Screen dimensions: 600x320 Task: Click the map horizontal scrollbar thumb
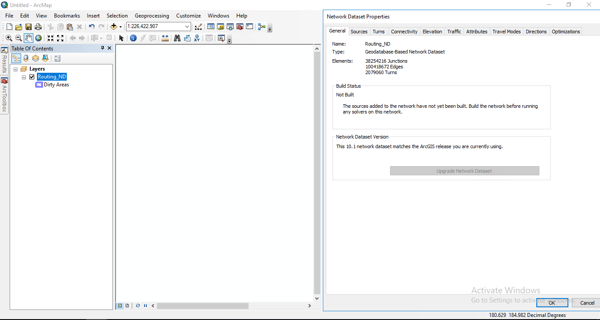pyautogui.click(x=202, y=306)
